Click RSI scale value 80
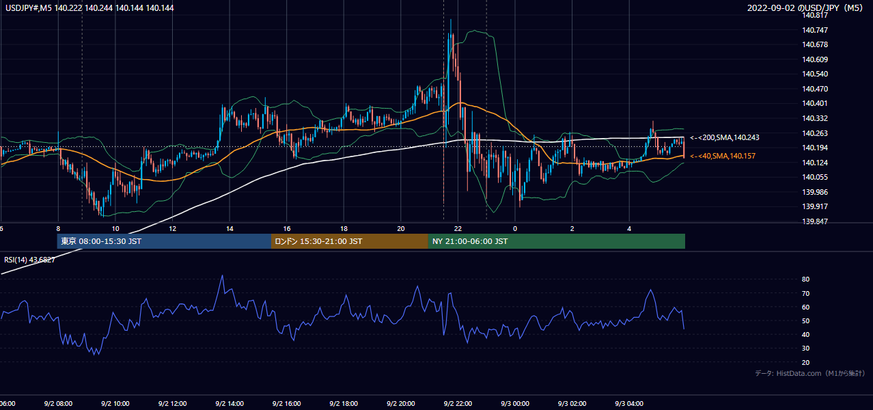The height and width of the screenshot is (410, 873). click(805, 279)
